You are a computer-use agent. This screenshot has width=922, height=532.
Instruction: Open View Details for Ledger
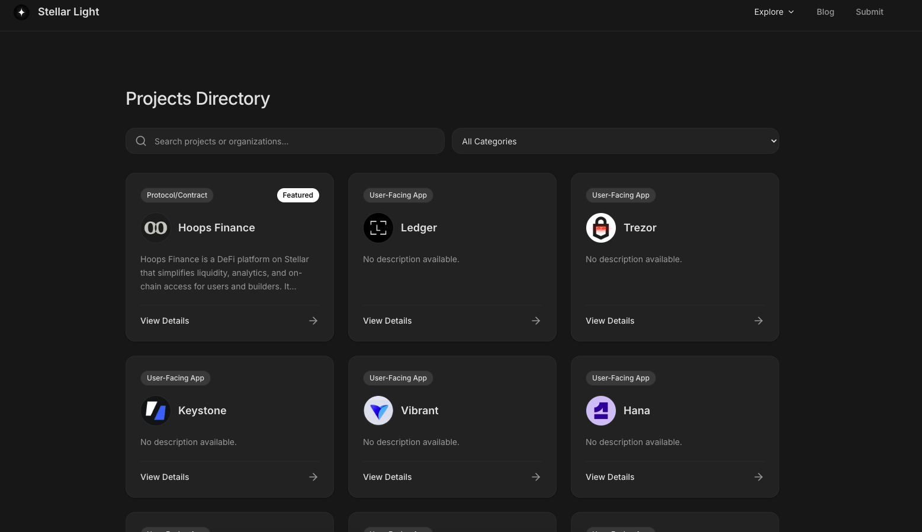[387, 321]
